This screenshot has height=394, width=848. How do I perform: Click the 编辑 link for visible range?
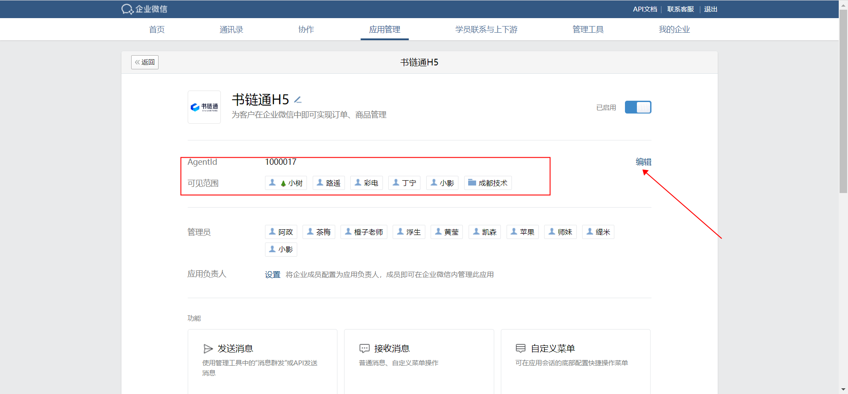click(644, 162)
